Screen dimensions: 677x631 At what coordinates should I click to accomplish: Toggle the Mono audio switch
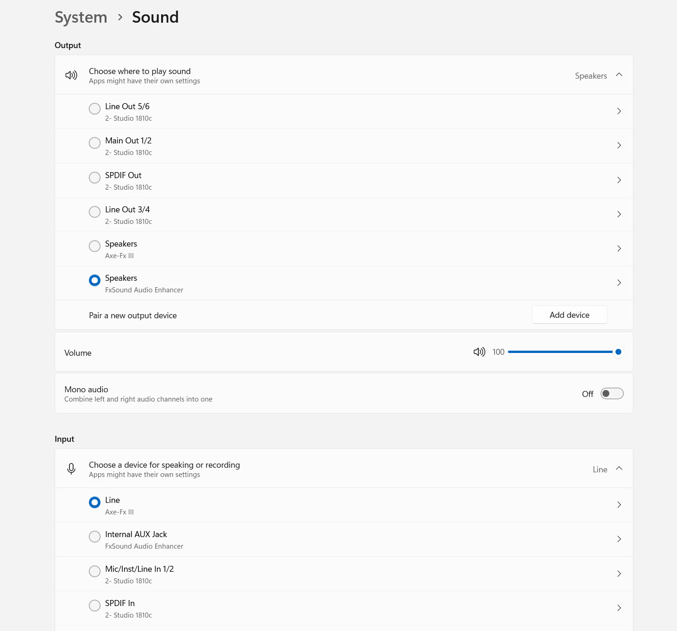[612, 394]
